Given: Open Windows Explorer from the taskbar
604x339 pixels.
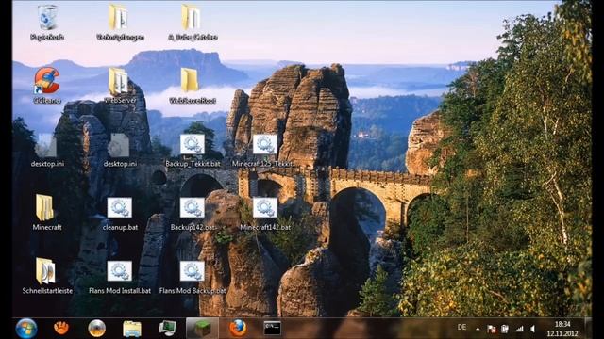Looking at the screenshot, I should (132, 329).
